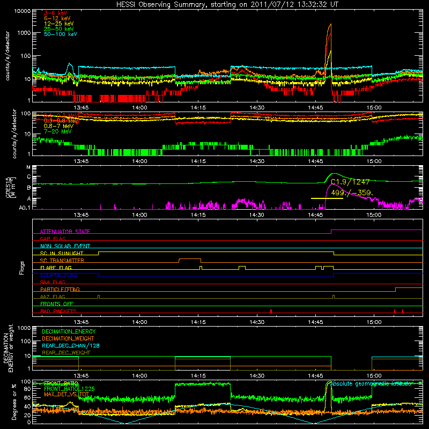Select the 25-50 keV legend label
429x429 pixels.
click(58, 29)
